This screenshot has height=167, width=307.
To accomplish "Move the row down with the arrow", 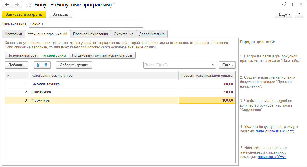I will (x=45, y=65).
